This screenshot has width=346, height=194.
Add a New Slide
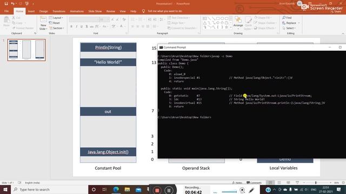(43, 23)
